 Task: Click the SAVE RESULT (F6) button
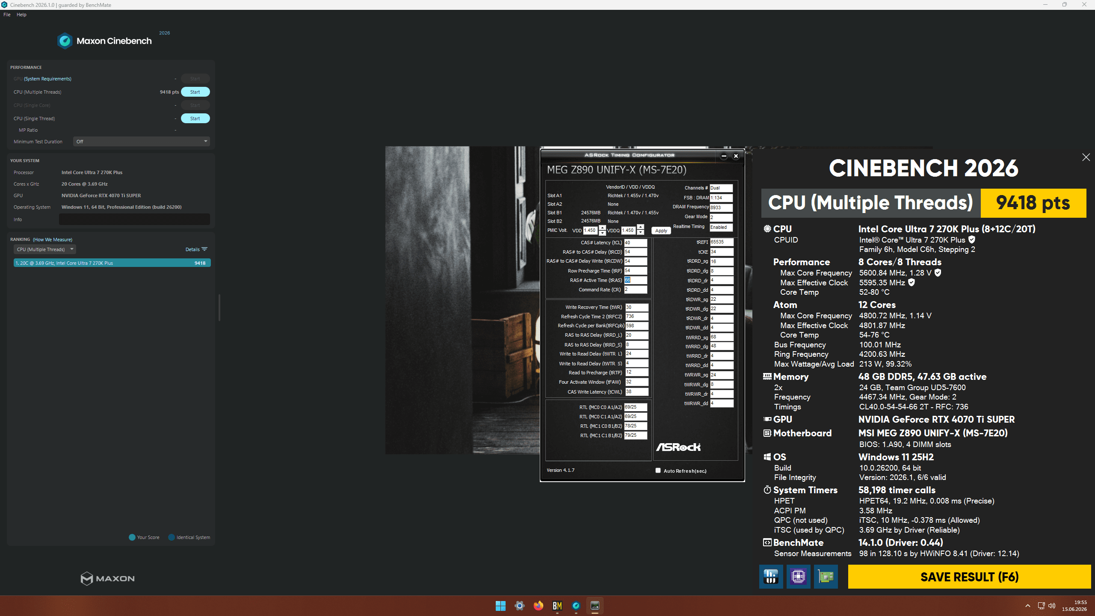click(970, 577)
